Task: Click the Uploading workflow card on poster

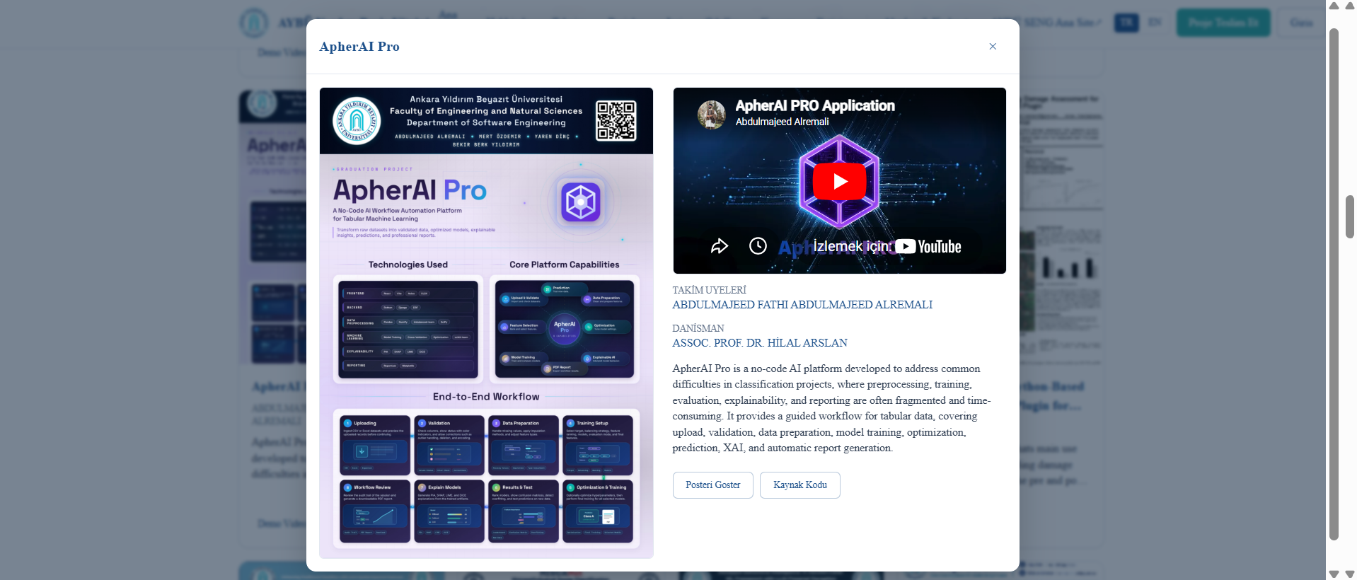Action: click(375, 445)
